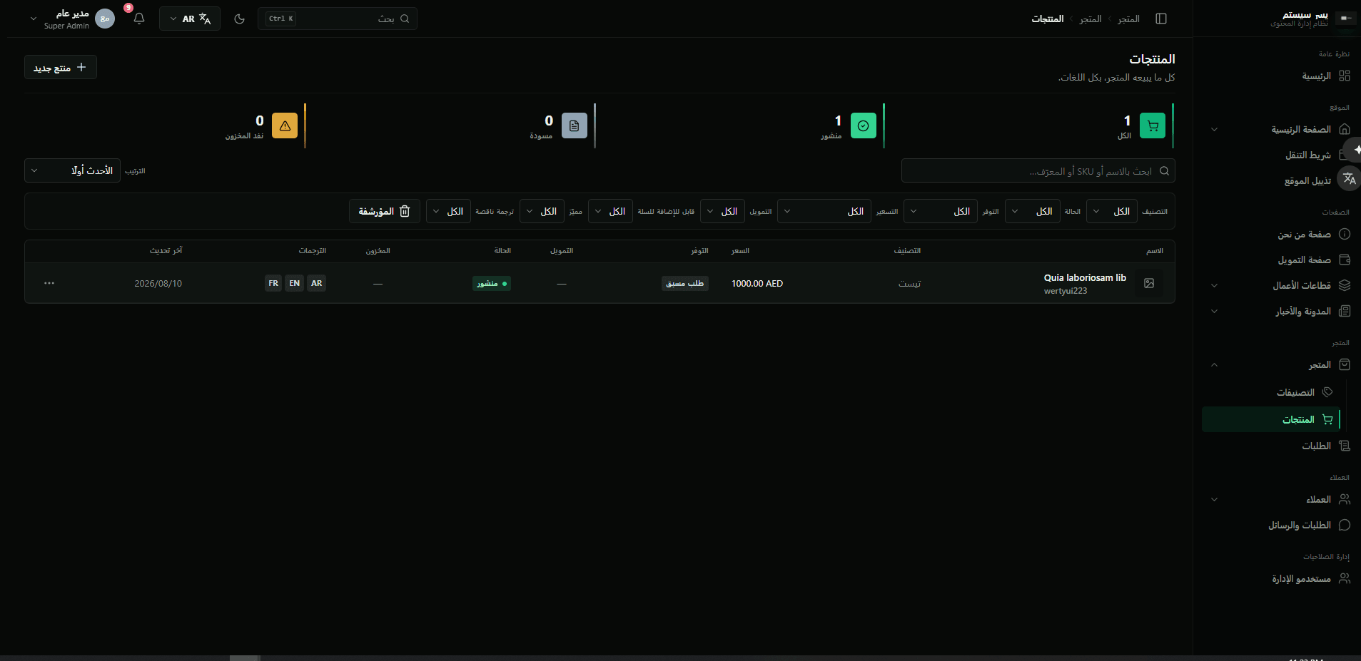Toggle dark mode moon icon
The image size is (1361, 661).
tap(240, 19)
